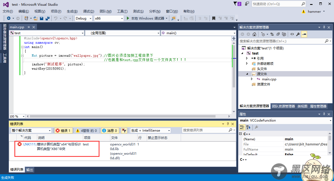Toggle the Messages 0 filter
The height and width of the screenshot is (181, 334).
click(110, 131)
